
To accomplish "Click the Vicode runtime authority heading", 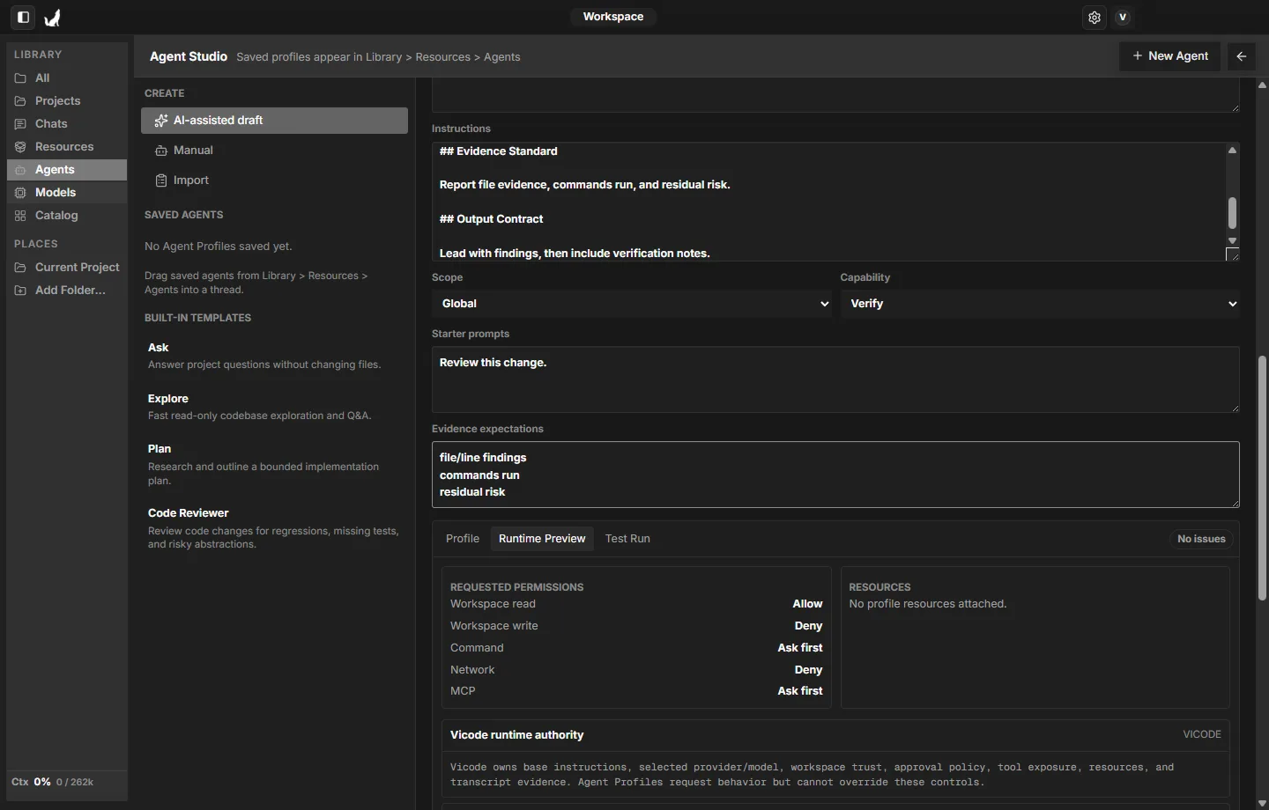I will [517, 735].
